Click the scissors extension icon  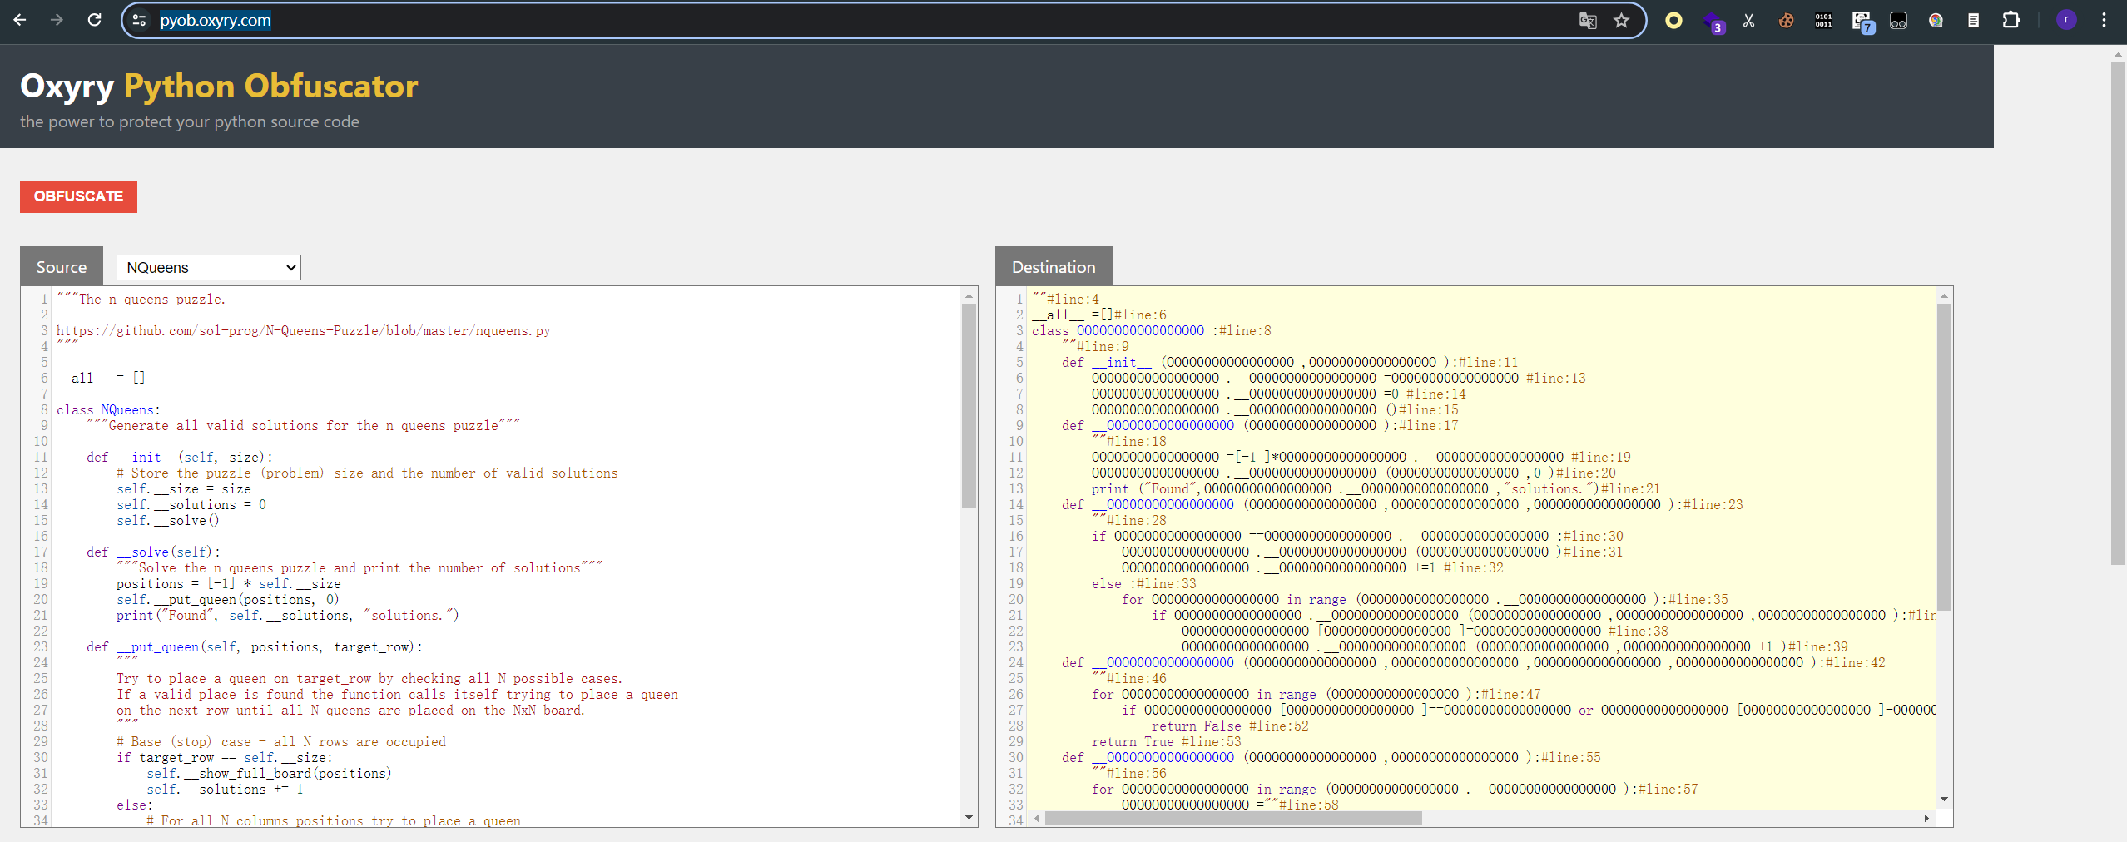(1748, 21)
